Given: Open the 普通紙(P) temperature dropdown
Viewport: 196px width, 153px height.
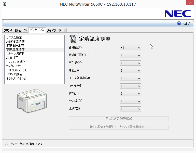Looking at the screenshot, I should [x=131, y=48].
